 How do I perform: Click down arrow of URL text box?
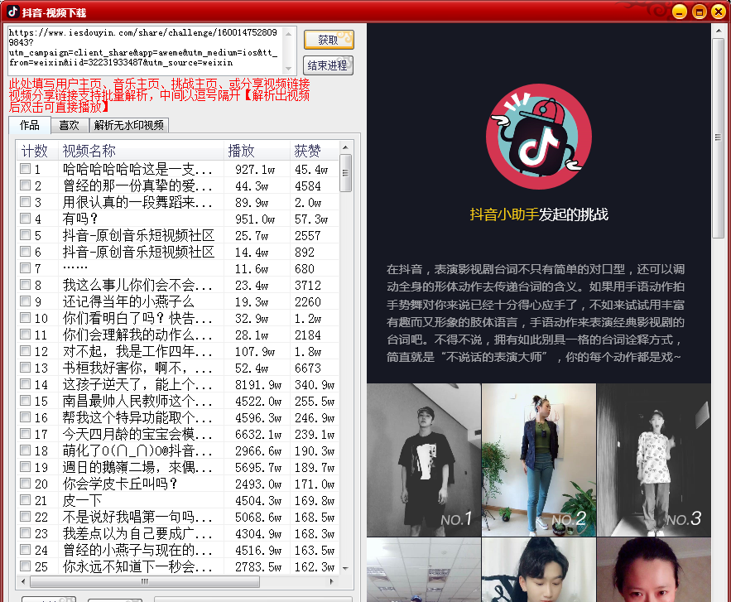pyautogui.click(x=289, y=69)
